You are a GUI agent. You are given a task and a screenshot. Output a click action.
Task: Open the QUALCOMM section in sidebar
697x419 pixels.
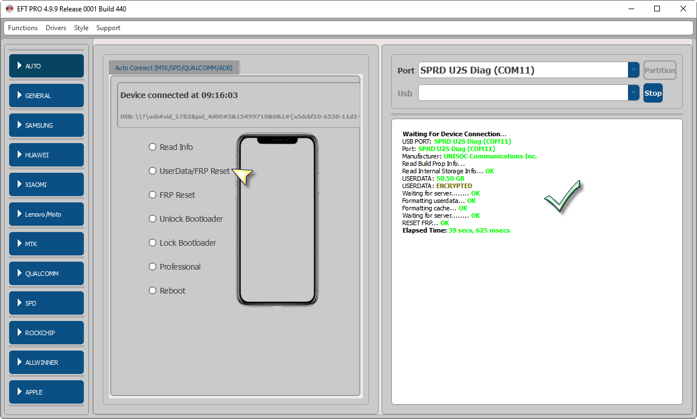pyautogui.click(x=46, y=274)
